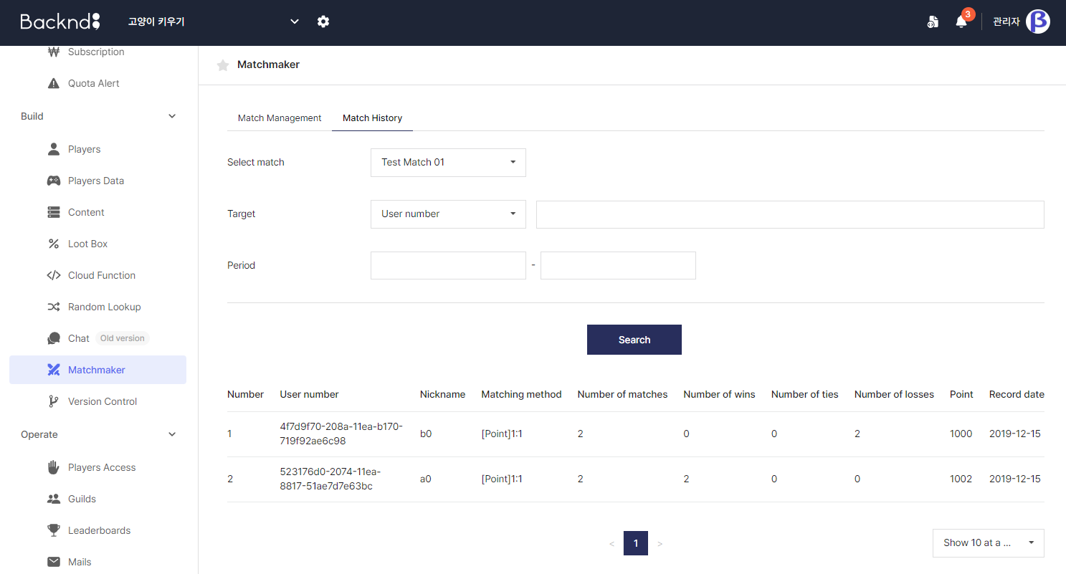Image resolution: width=1066 pixels, height=574 pixels.
Task: Click nickname b0 in the table
Action: point(426,434)
